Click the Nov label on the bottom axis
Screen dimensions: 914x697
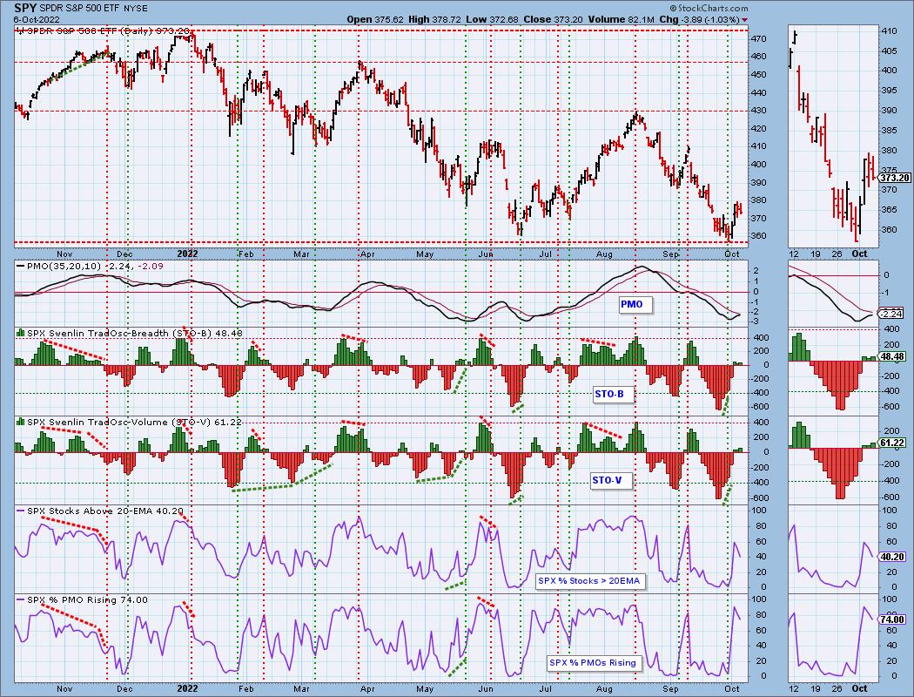[64, 689]
